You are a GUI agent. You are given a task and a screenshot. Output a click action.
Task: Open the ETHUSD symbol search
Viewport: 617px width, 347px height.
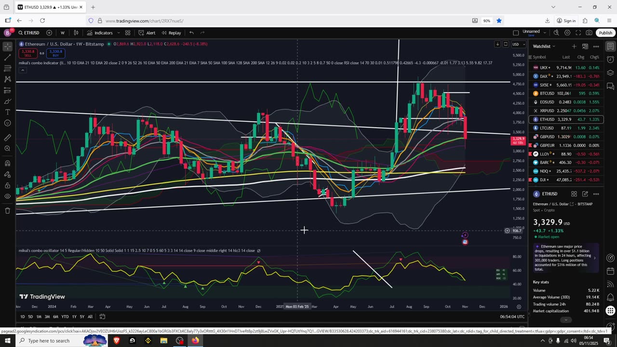(x=29, y=33)
